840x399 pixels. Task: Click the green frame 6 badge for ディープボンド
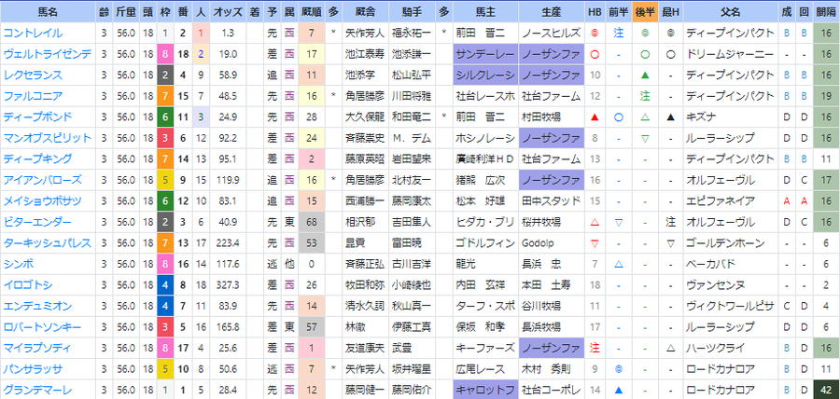[164, 117]
